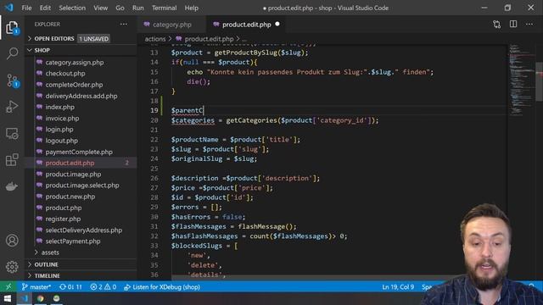This screenshot has width=543, height=305.
Task: Open product.image.php file
Action: [x=74, y=174]
